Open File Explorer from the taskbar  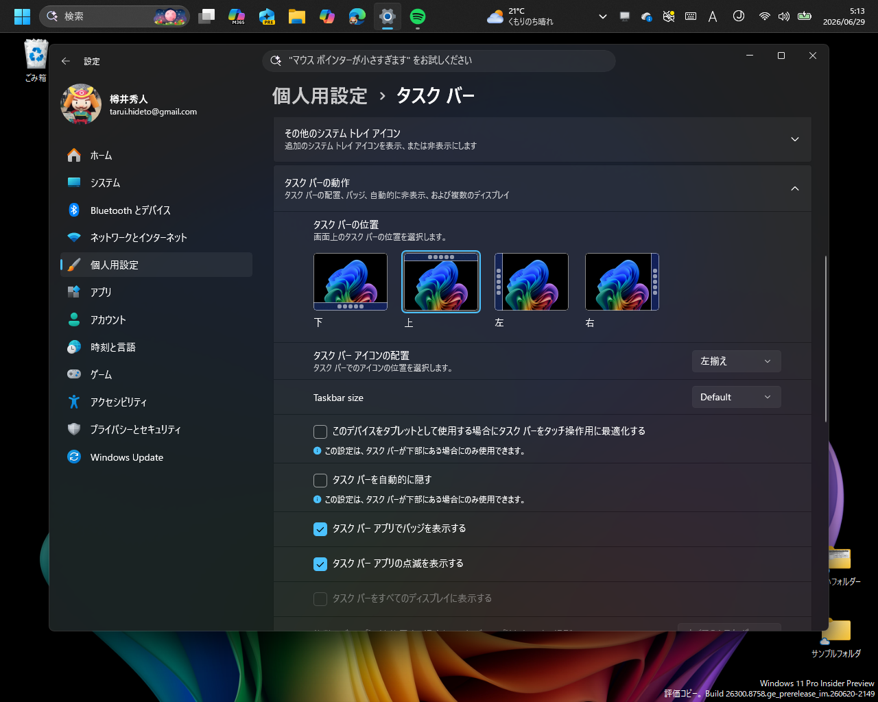coord(296,16)
